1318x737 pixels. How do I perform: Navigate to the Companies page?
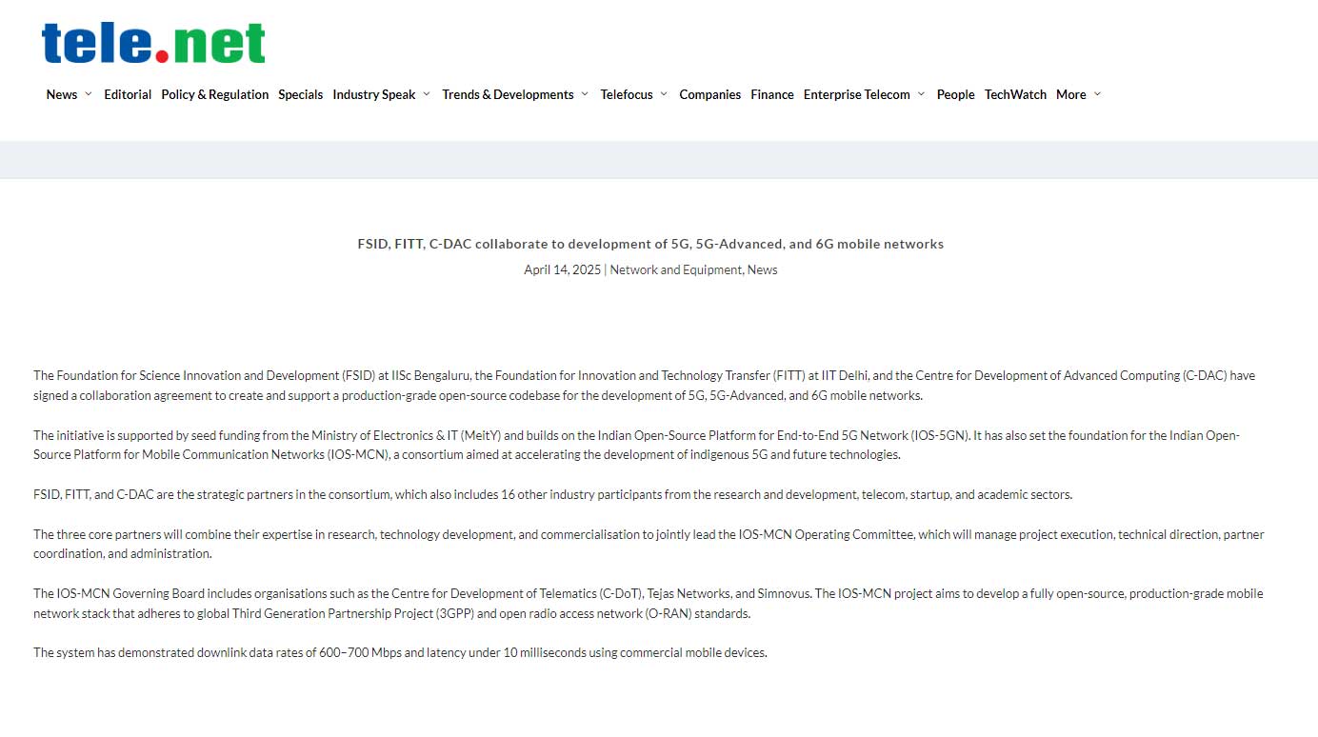click(709, 94)
